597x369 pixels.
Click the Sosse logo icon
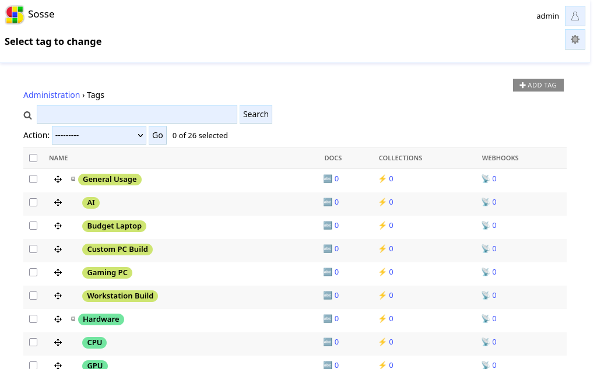point(15,15)
